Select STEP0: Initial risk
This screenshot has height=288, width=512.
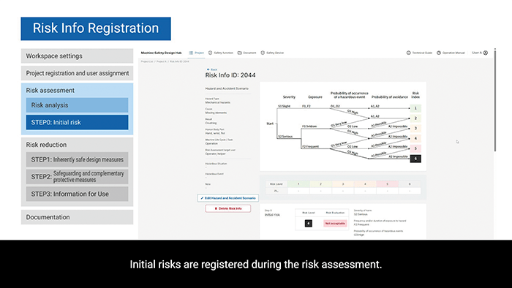[x=77, y=122]
